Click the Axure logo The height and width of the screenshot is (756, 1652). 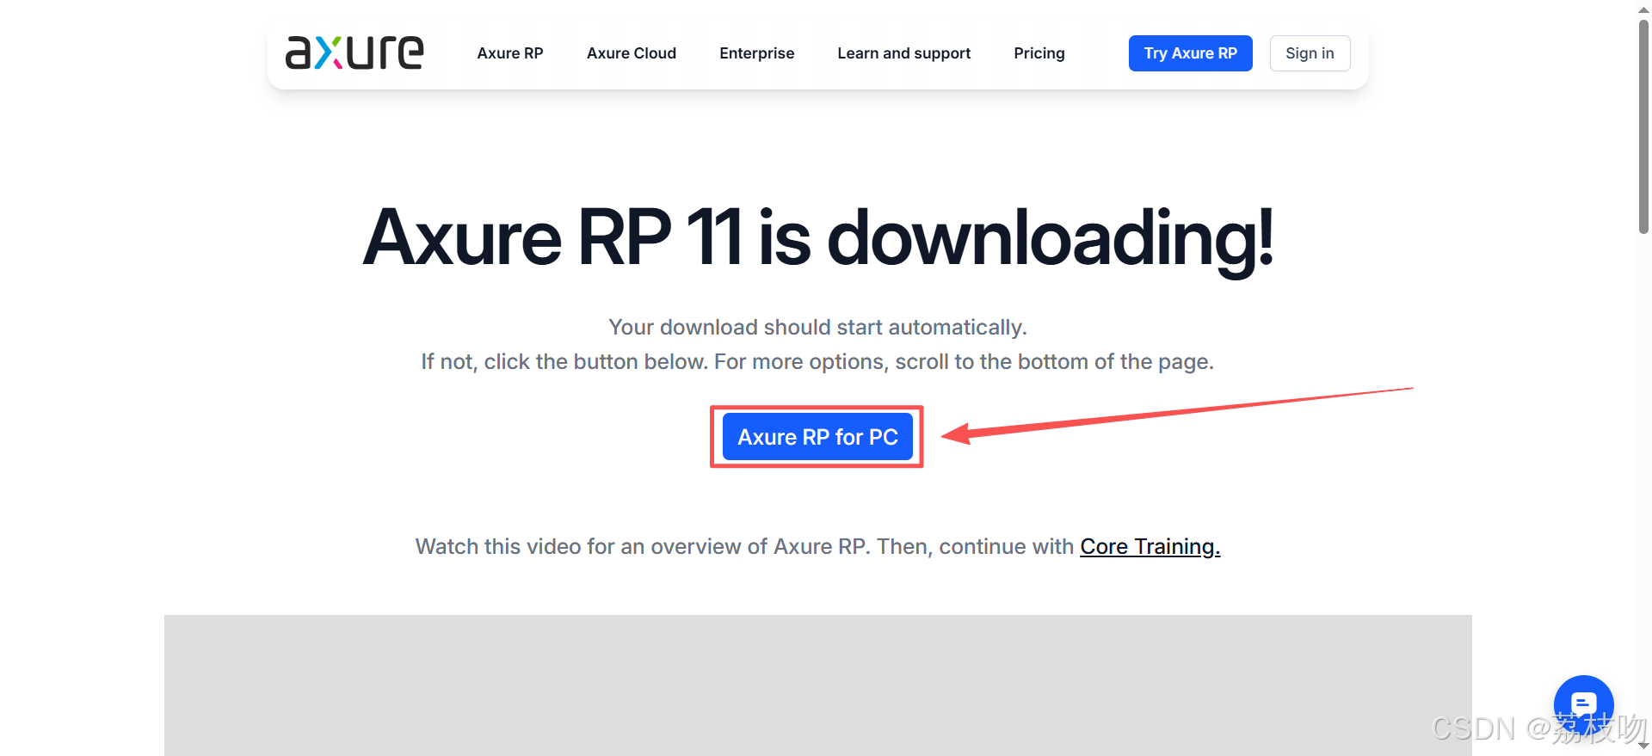click(x=354, y=52)
